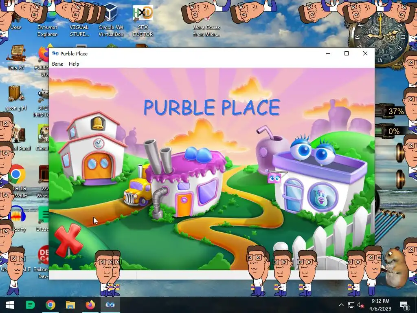Show hidden system tray icons
Image resolution: width=417 pixels, height=313 pixels.
coord(341,305)
